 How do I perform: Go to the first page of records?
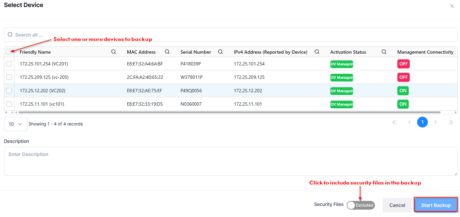click(395, 122)
